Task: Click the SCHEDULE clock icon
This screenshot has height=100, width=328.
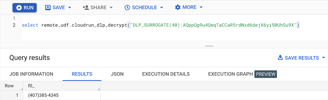Action: 127,8
